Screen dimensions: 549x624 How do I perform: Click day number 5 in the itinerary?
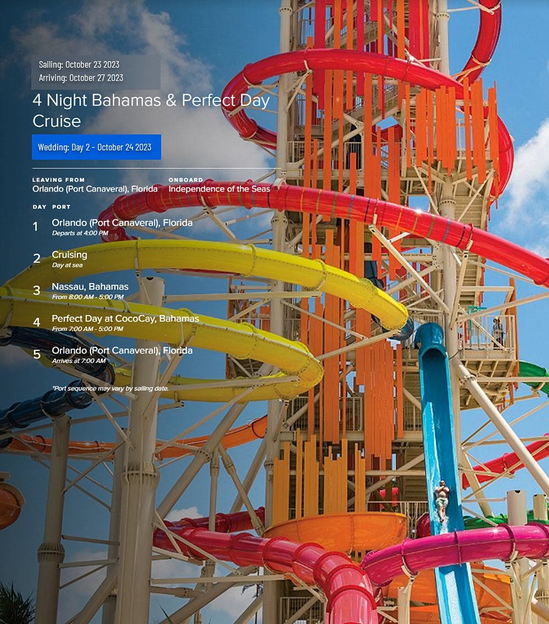[x=36, y=354]
